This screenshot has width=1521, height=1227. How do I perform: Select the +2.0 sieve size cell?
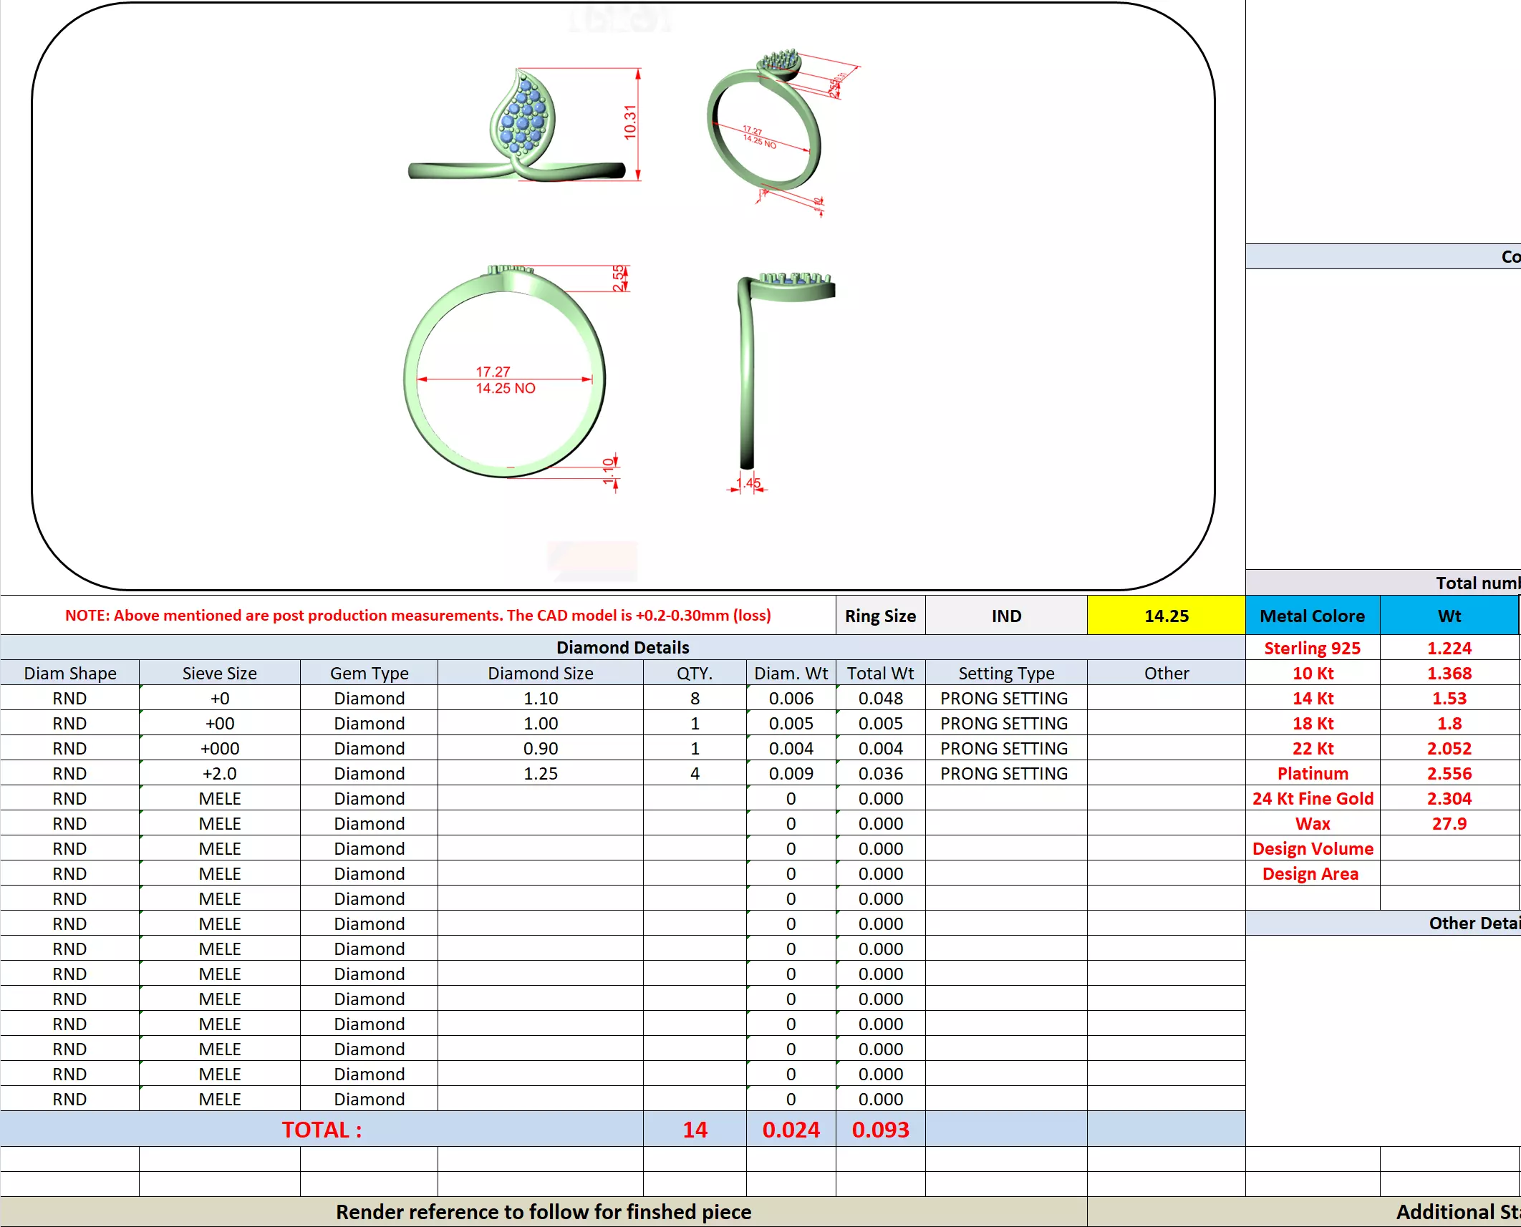pos(219,773)
